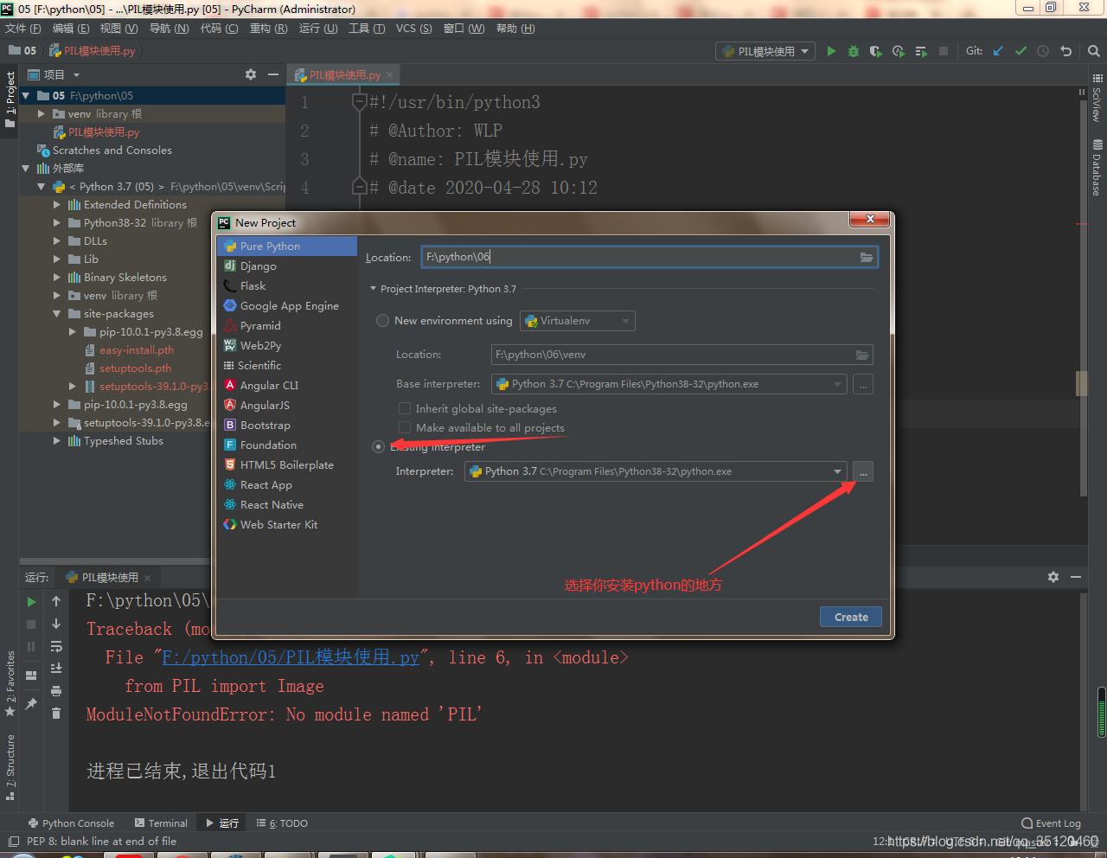This screenshot has height=858, width=1107.
Task: Open Project panel settings gear
Action: tap(251, 74)
